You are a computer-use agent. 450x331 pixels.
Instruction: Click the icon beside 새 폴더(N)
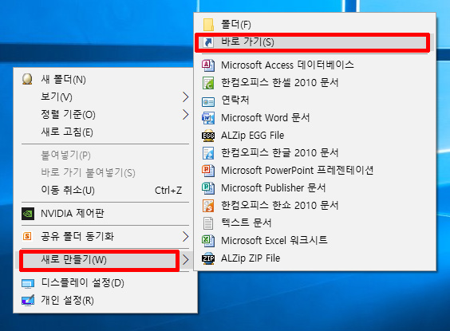click(x=27, y=79)
